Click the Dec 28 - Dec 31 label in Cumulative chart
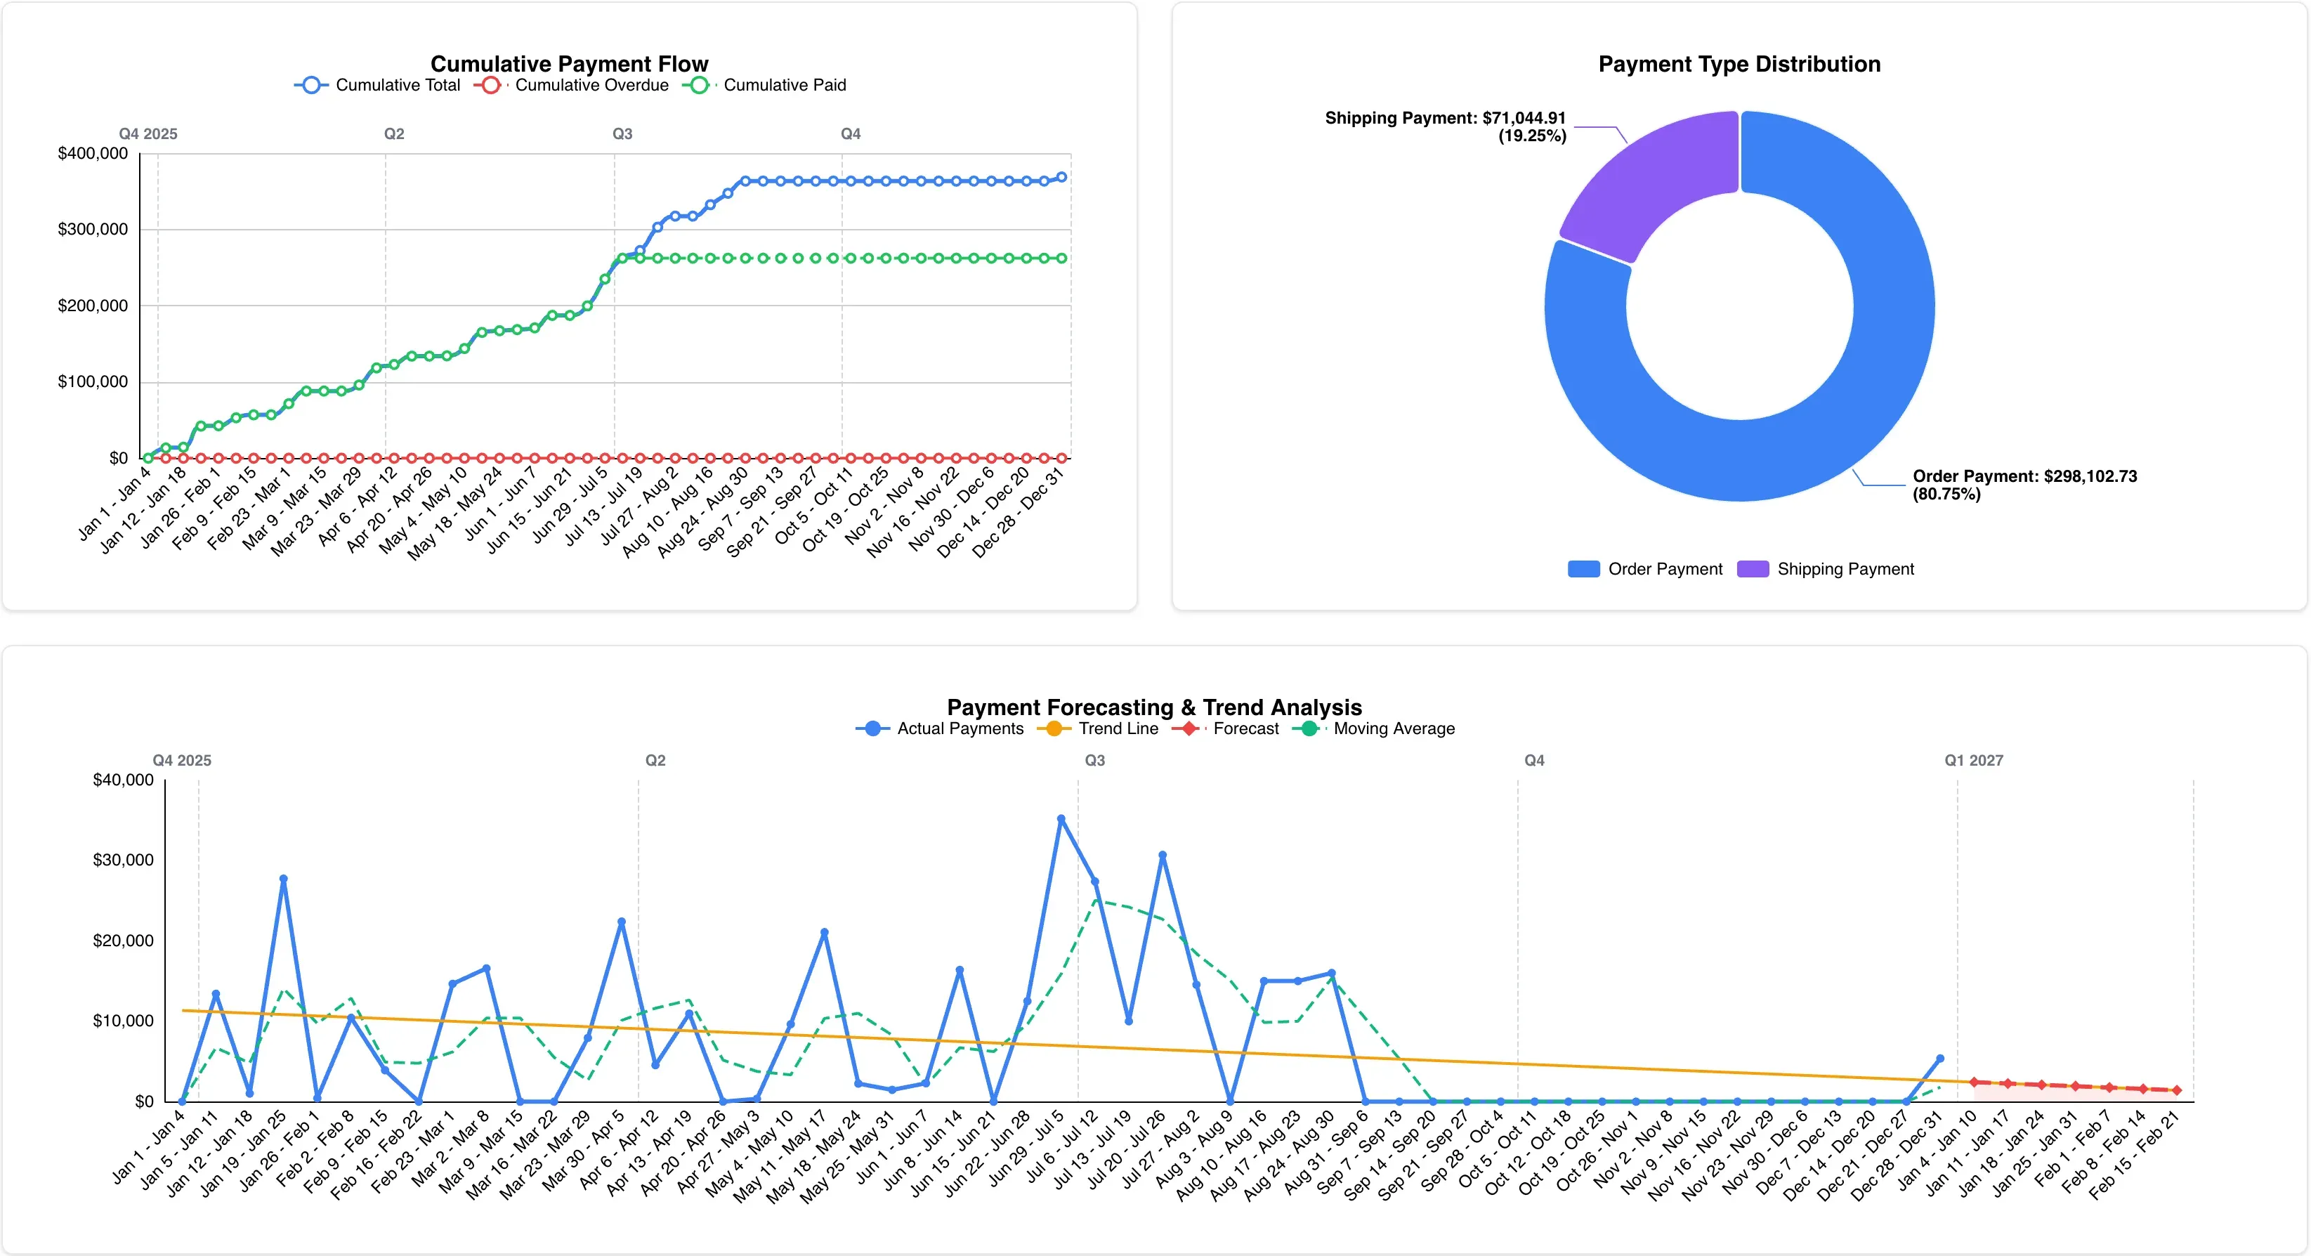 pyautogui.click(x=1019, y=512)
